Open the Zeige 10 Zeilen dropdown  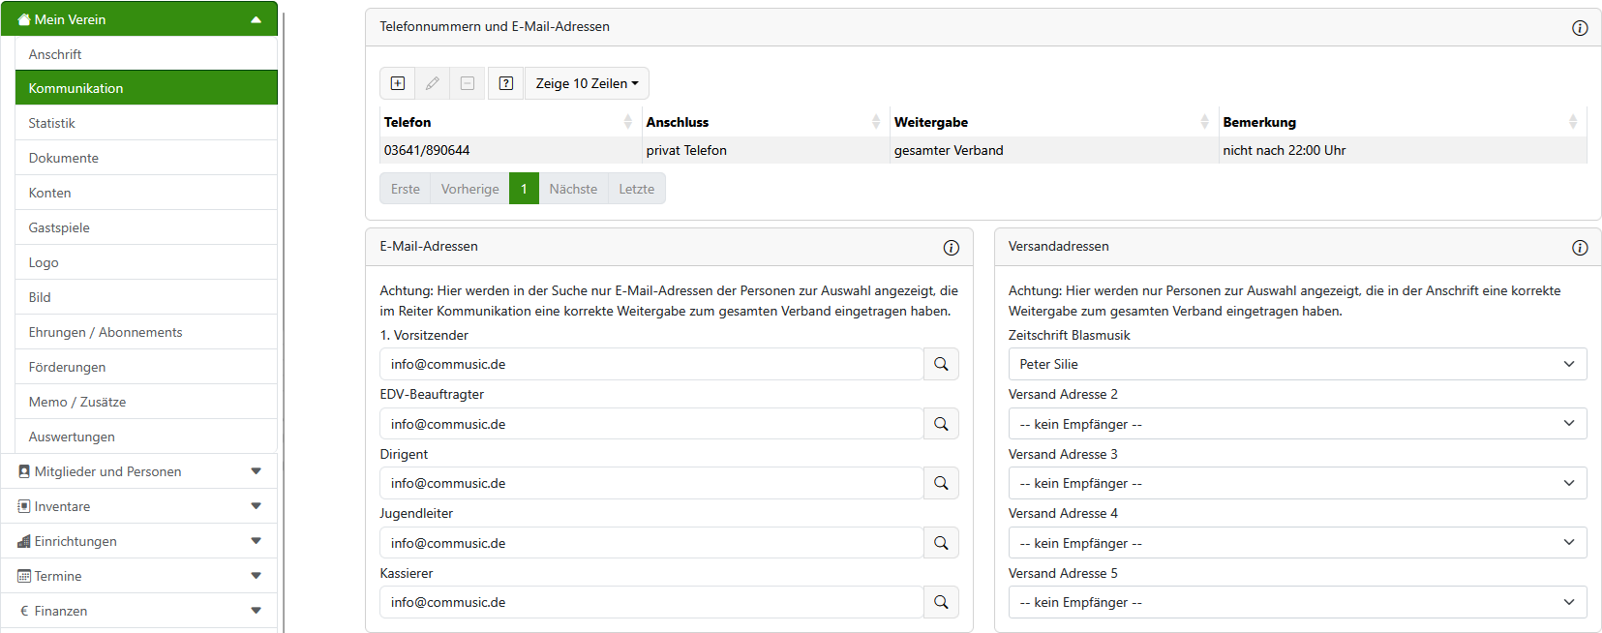[x=587, y=83]
